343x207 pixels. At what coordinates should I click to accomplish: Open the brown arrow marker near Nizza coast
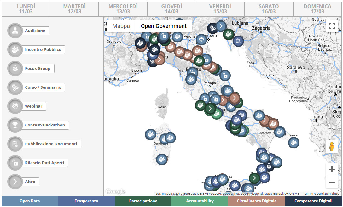[160, 59]
